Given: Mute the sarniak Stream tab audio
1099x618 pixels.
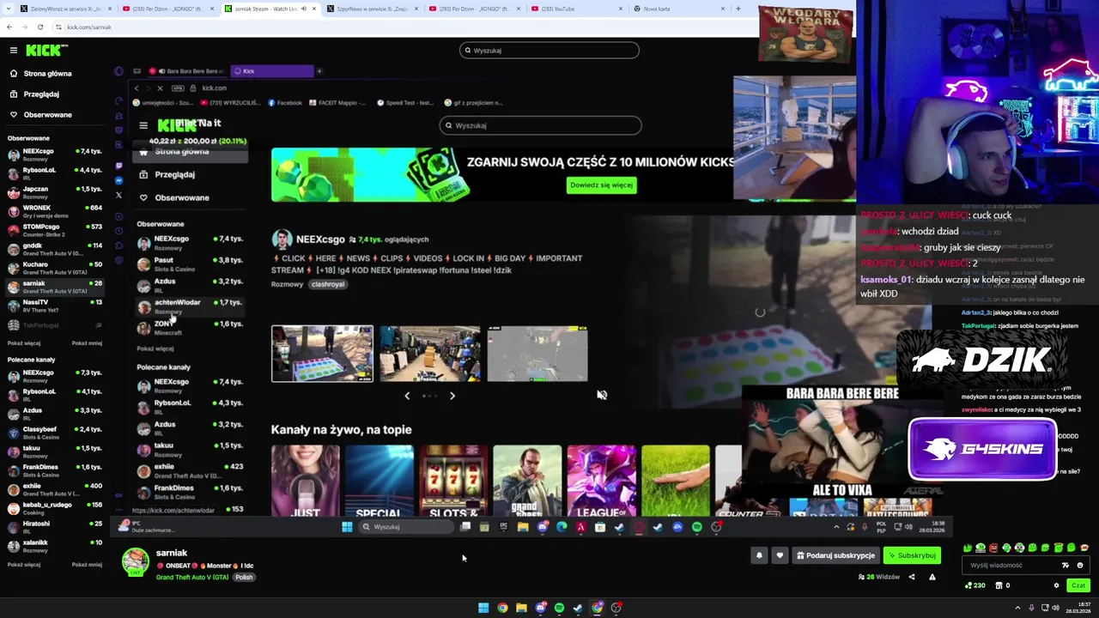Looking at the screenshot, I should coord(303,9).
